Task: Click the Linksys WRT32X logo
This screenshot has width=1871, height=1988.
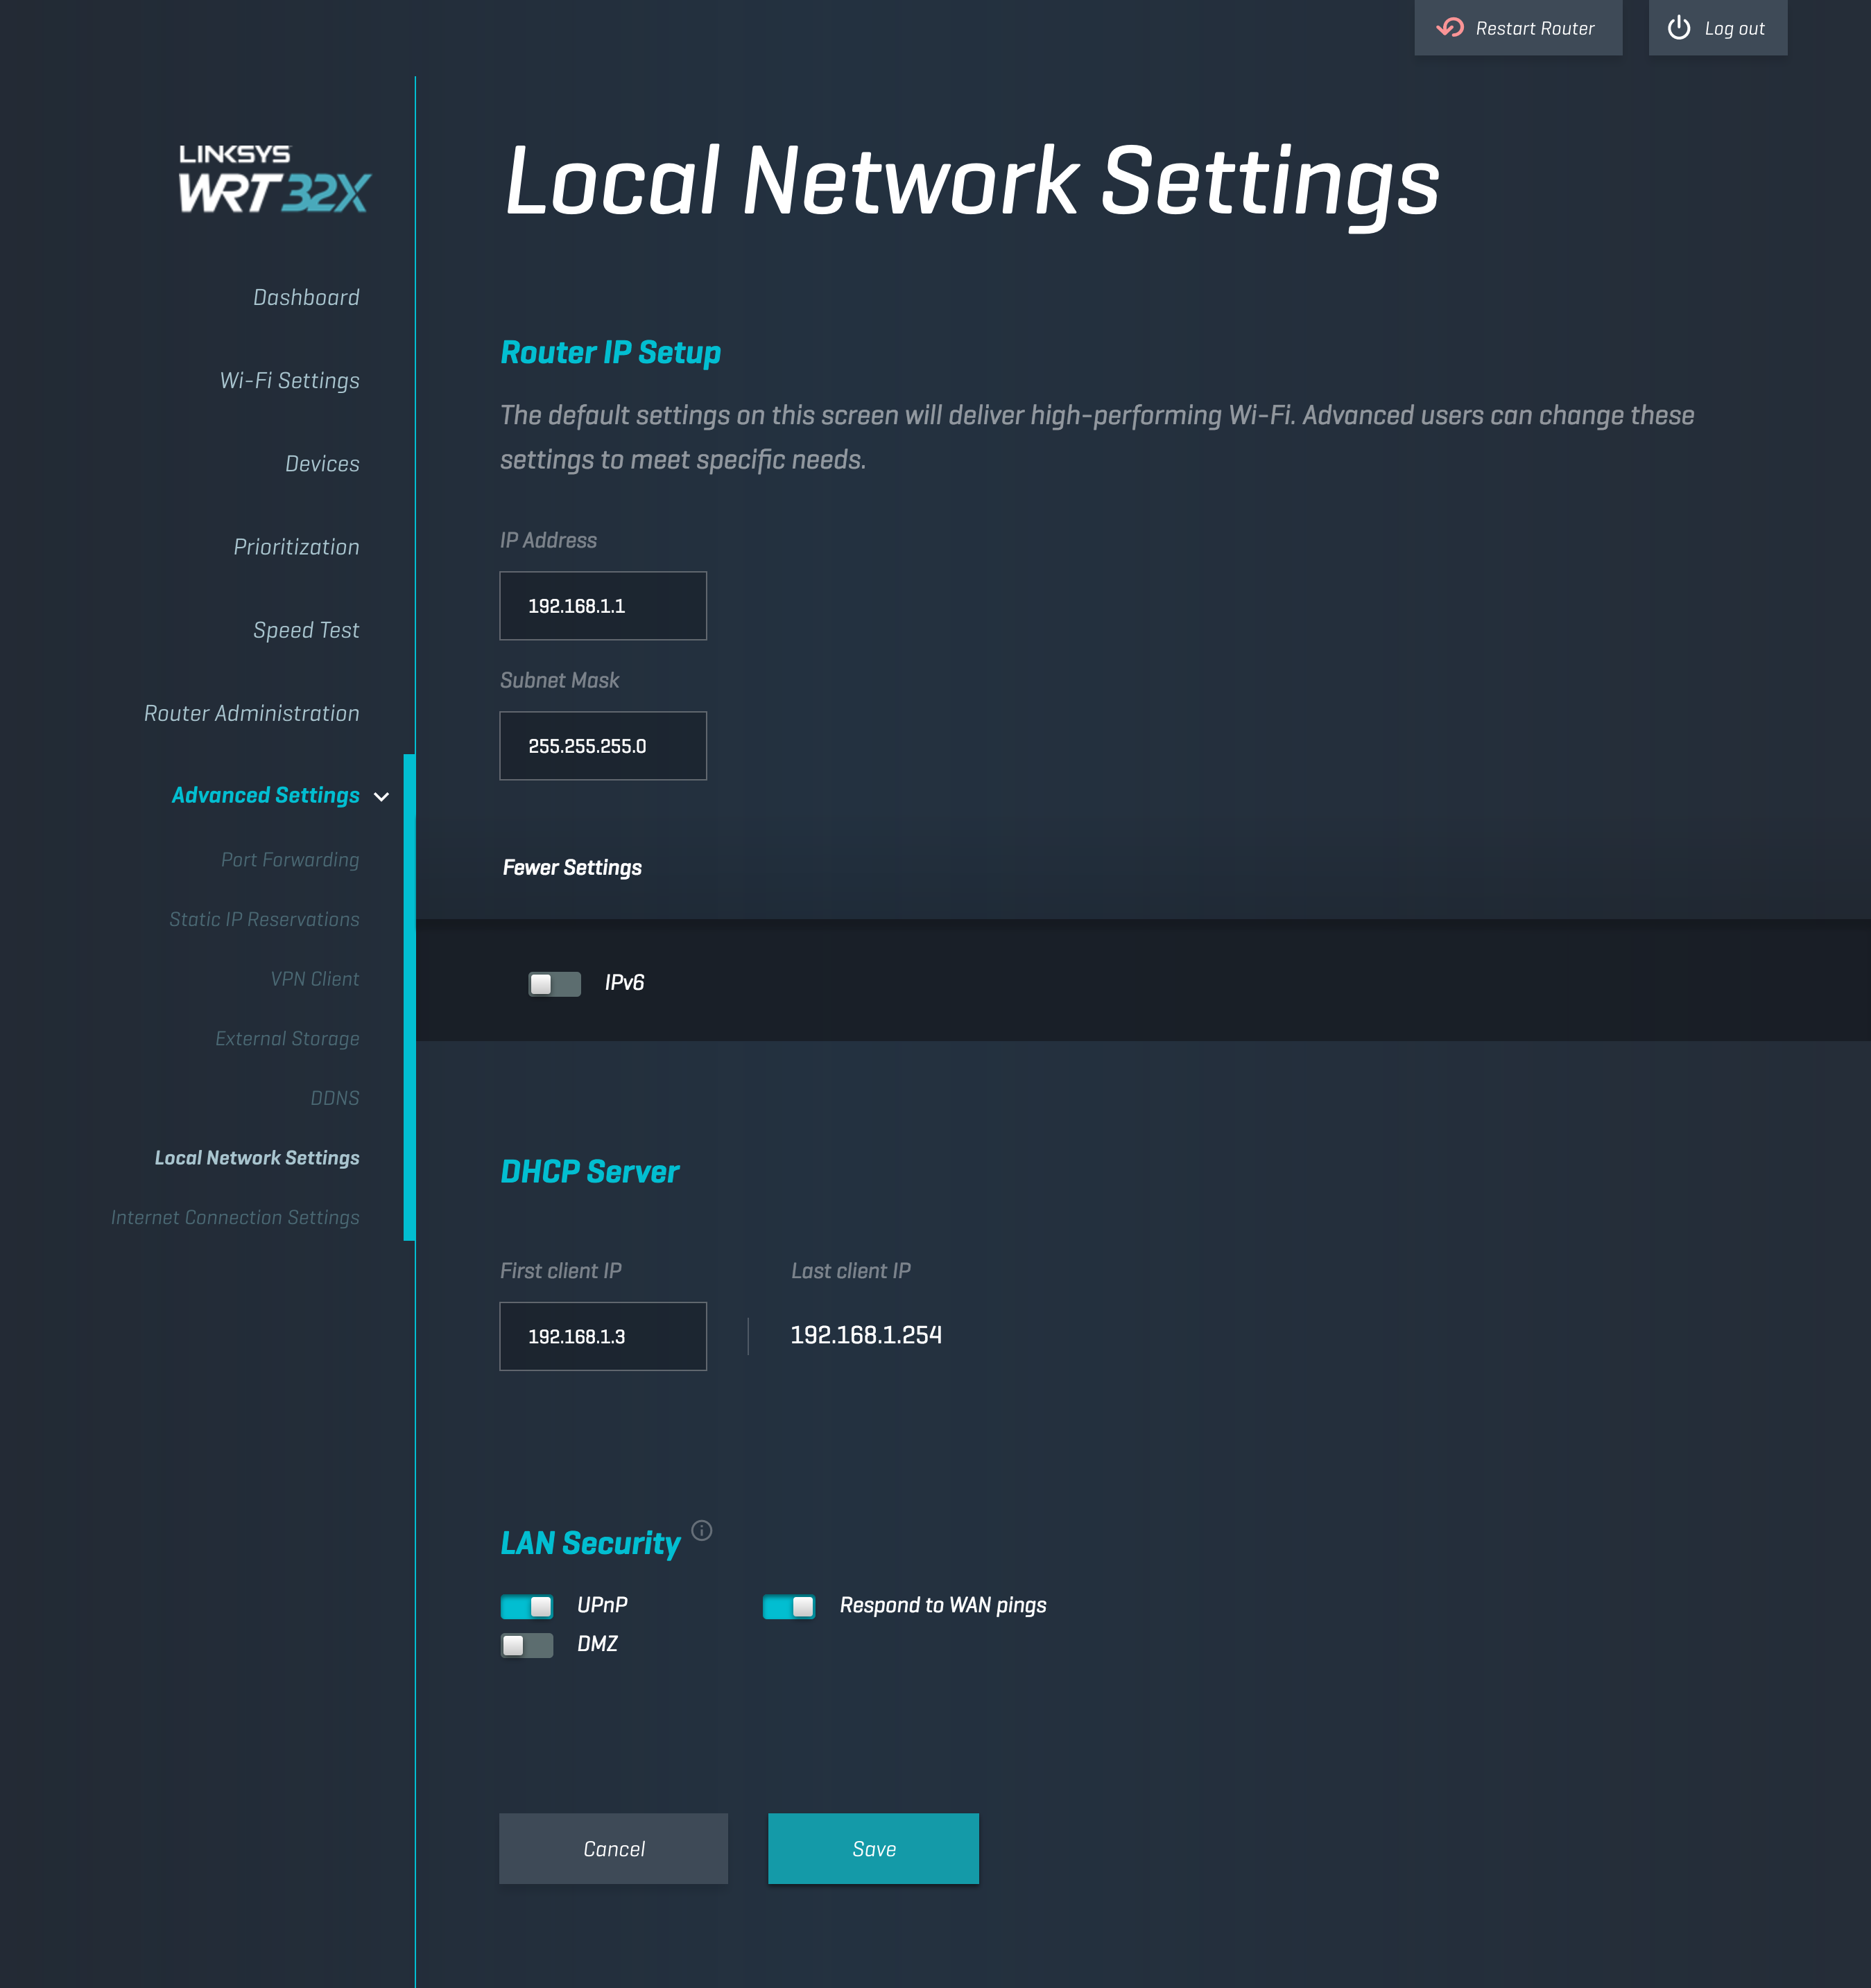Action: pyautogui.click(x=274, y=180)
